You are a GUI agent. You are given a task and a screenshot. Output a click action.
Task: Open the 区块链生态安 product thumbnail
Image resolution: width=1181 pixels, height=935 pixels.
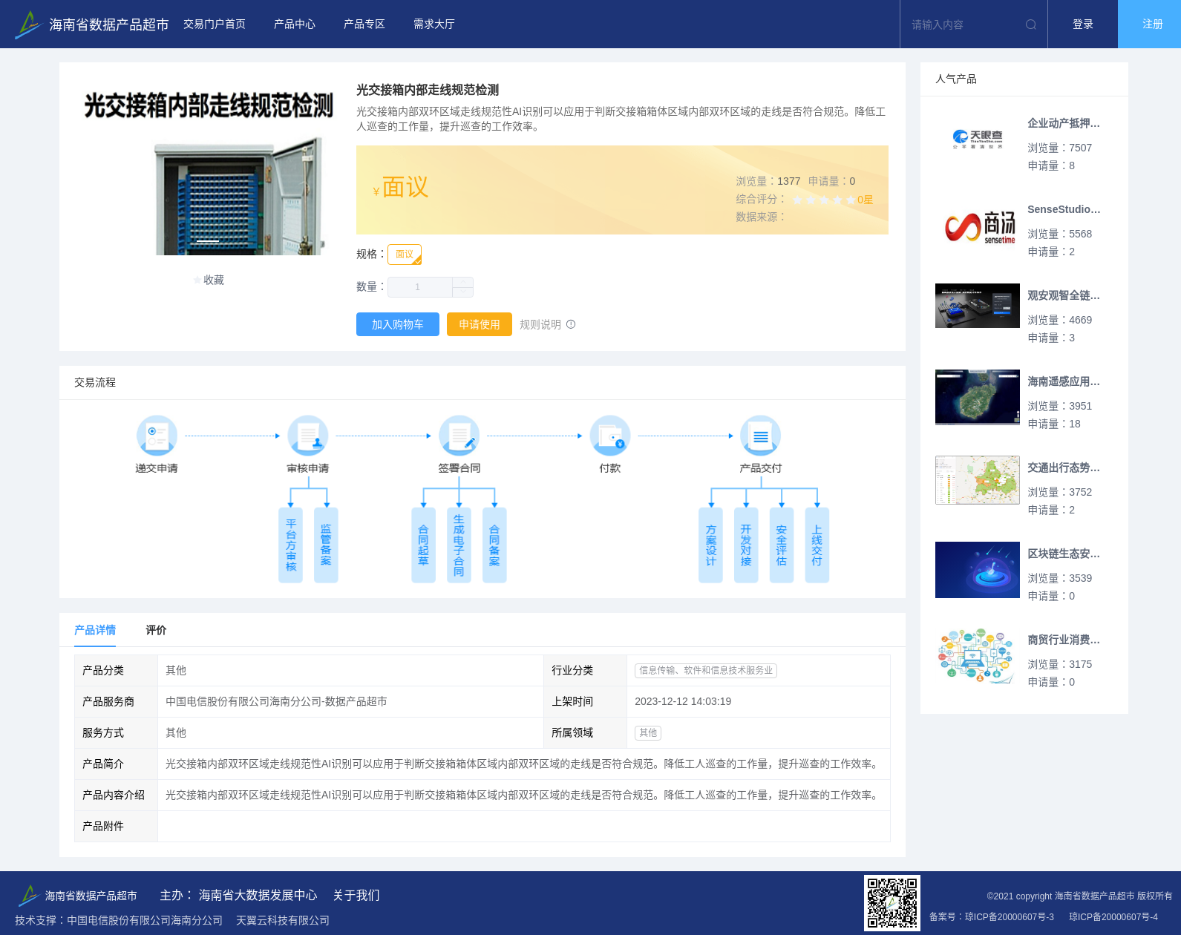click(978, 570)
